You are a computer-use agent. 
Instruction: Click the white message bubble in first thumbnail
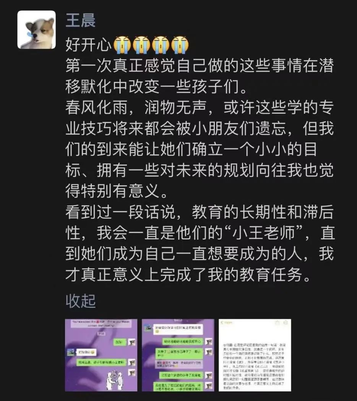tap(86, 352)
